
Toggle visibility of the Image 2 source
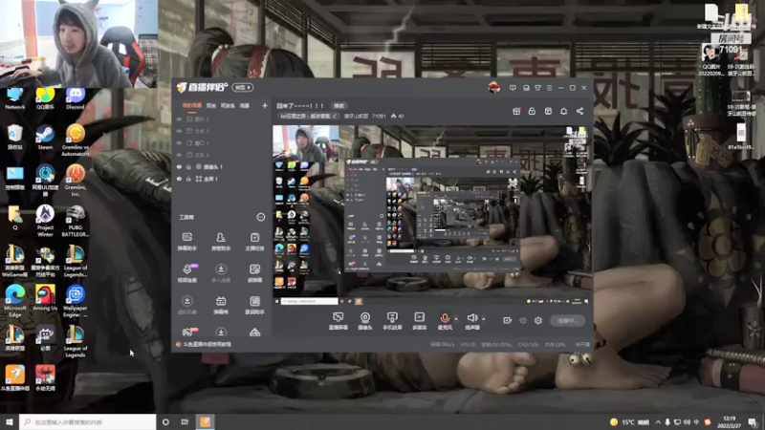(x=179, y=118)
